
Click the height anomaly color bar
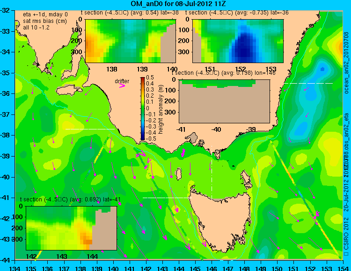[143, 108]
